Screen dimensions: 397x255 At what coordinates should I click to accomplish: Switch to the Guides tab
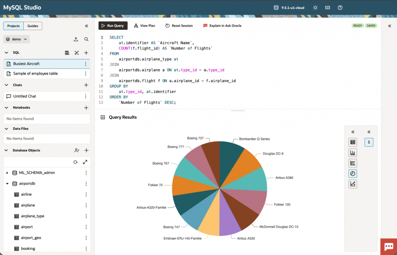pyautogui.click(x=33, y=26)
